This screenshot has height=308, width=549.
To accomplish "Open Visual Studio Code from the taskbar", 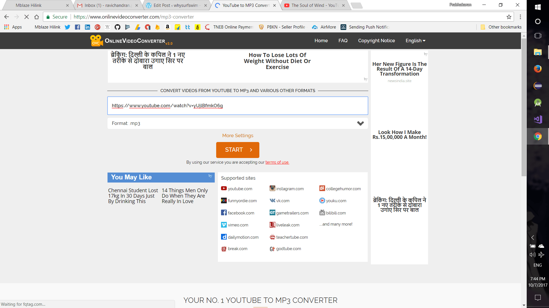I will pos(538,119).
